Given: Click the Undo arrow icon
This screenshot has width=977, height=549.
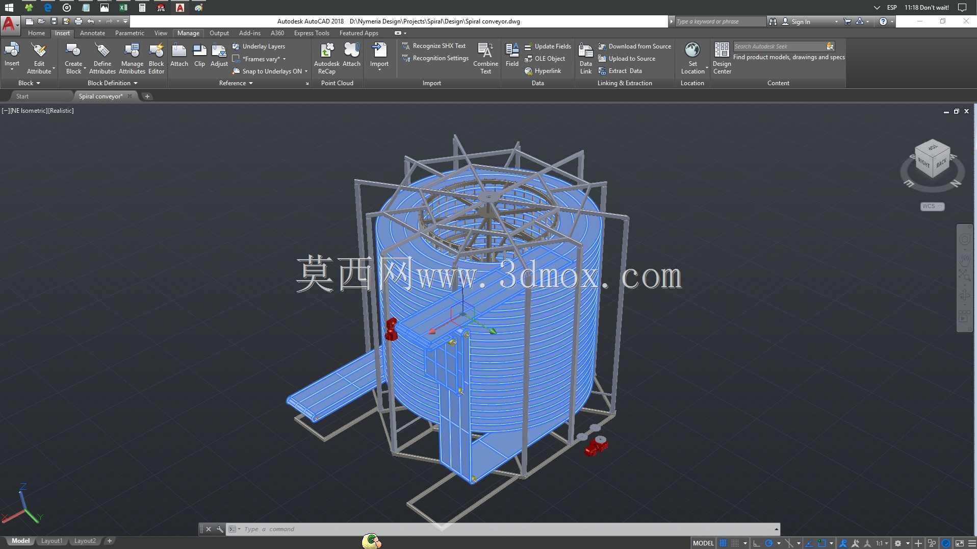Looking at the screenshot, I should [91, 21].
